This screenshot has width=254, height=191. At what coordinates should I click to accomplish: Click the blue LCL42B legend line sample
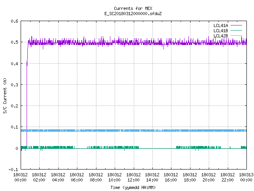[x=236, y=35]
